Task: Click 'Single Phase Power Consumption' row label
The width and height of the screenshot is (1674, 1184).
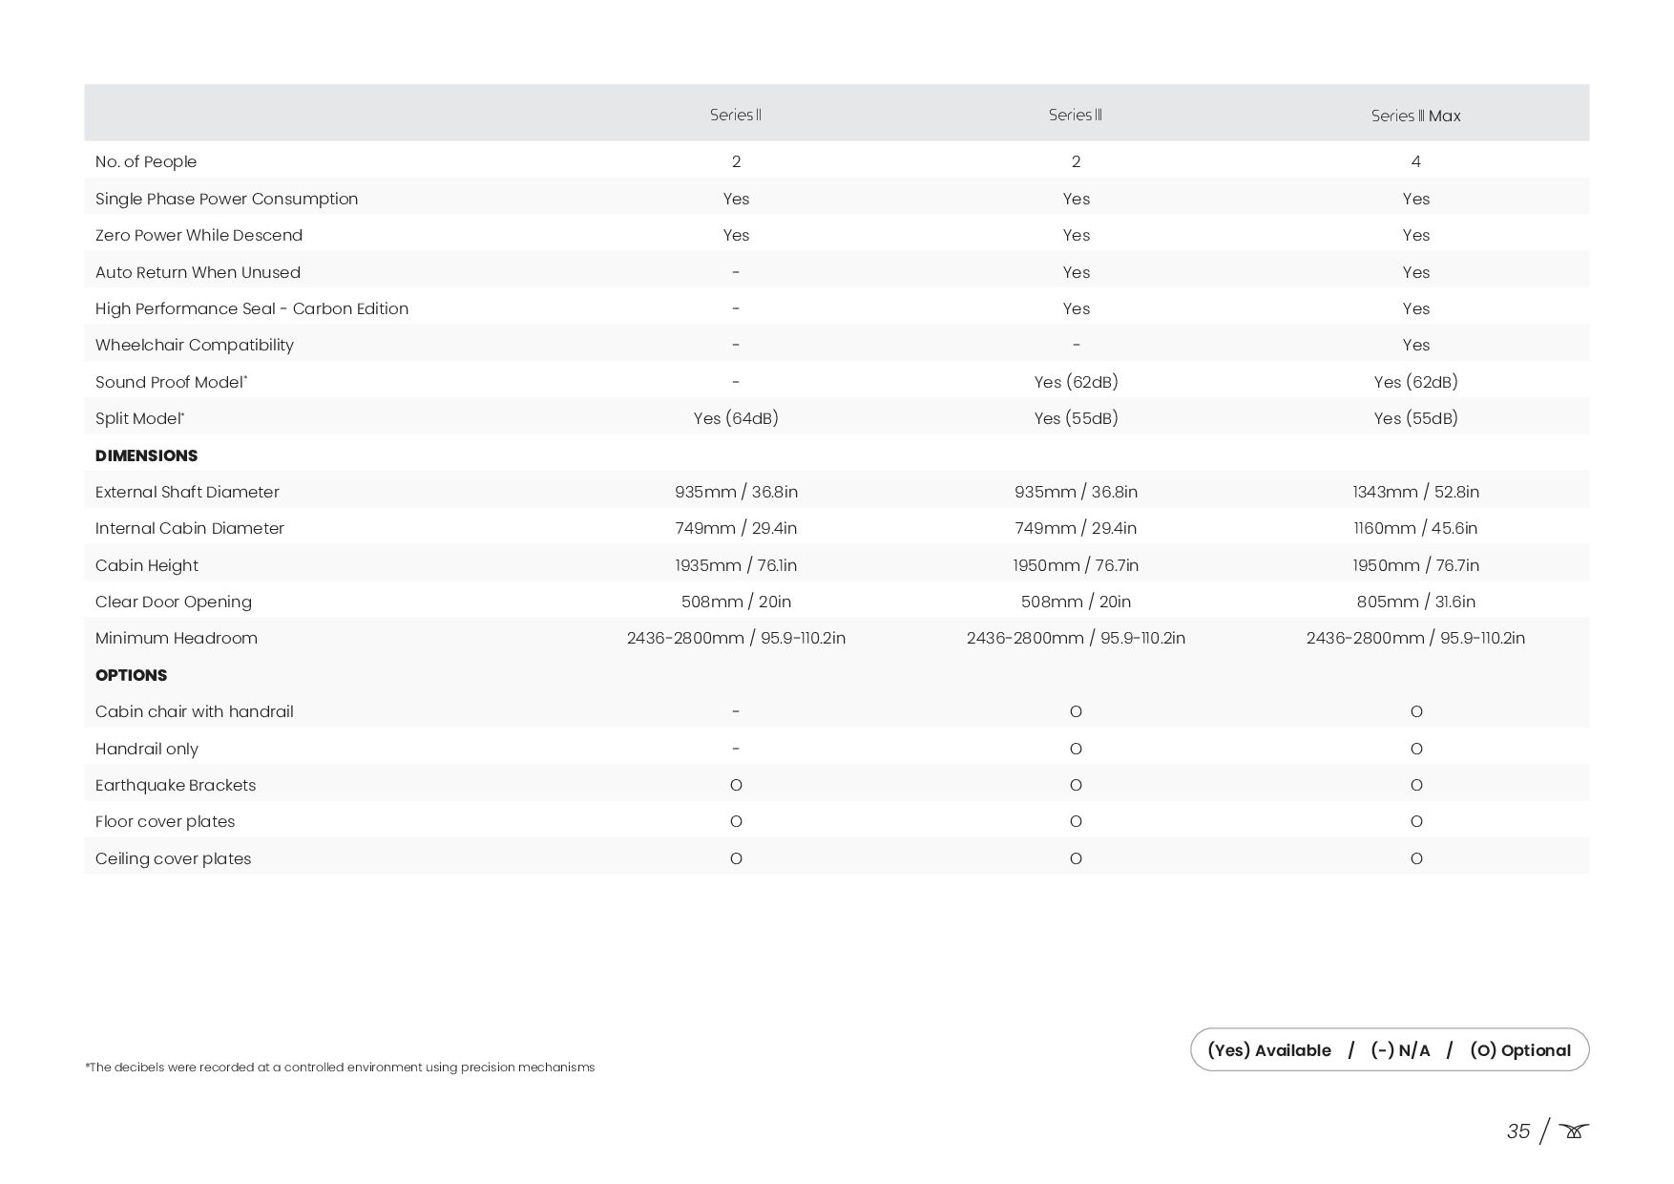Action: click(x=226, y=199)
